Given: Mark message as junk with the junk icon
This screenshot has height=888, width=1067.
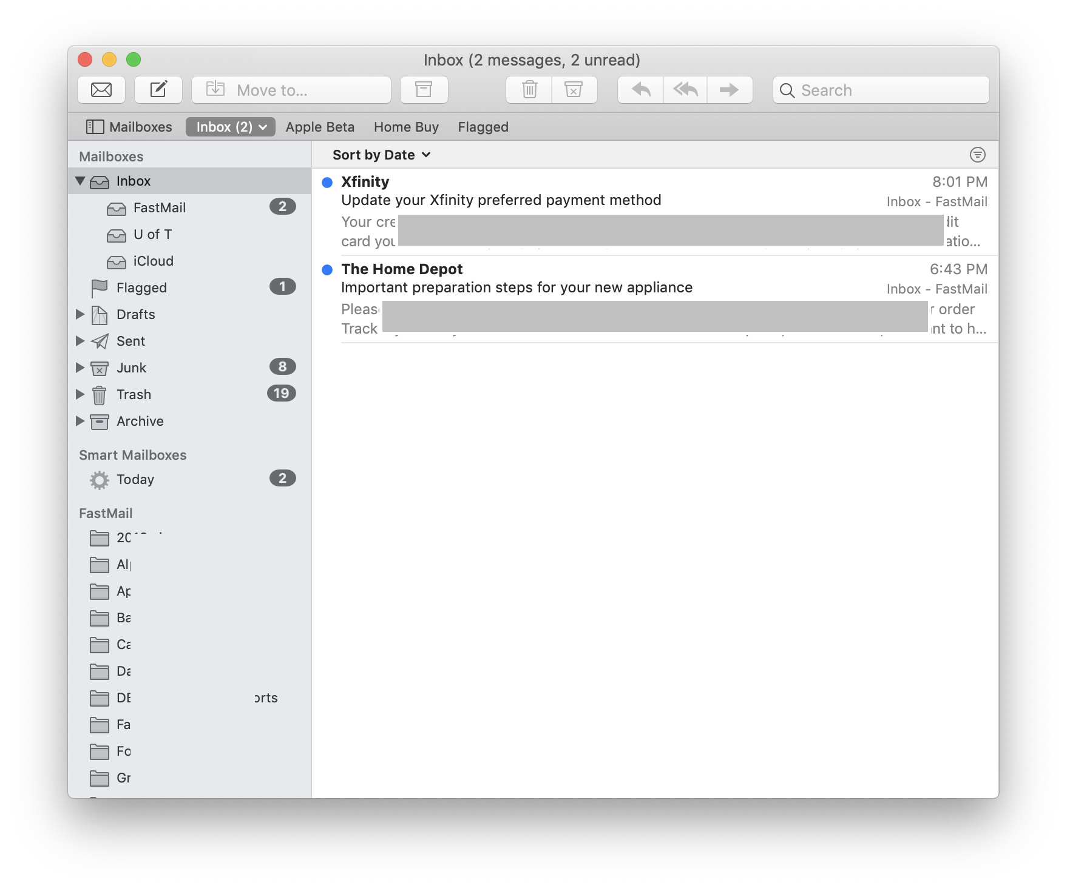Looking at the screenshot, I should (574, 90).
